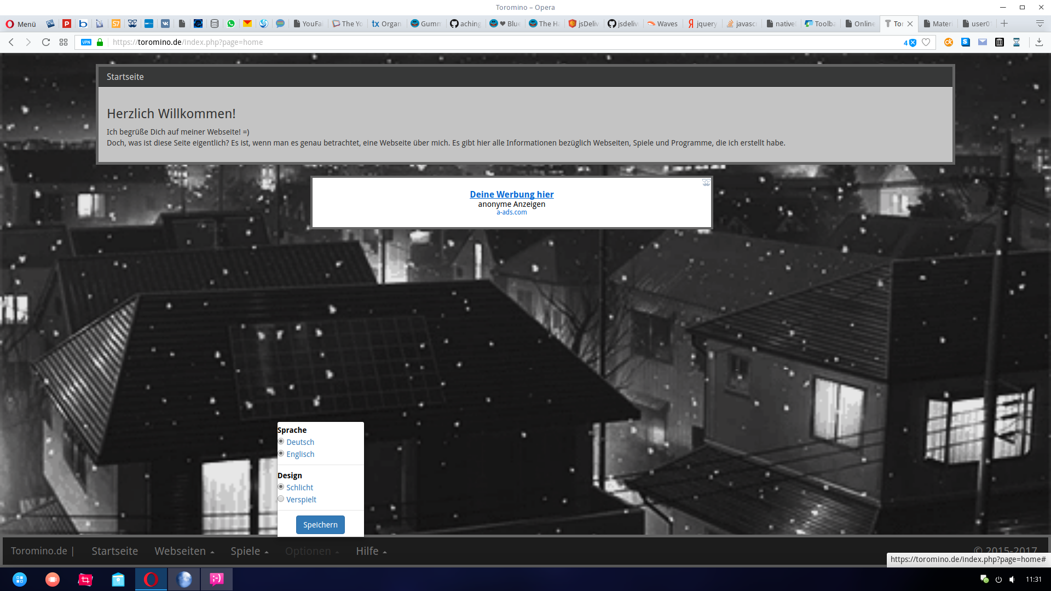
Task: Click the Speichern button
Action: pos(320,525)
